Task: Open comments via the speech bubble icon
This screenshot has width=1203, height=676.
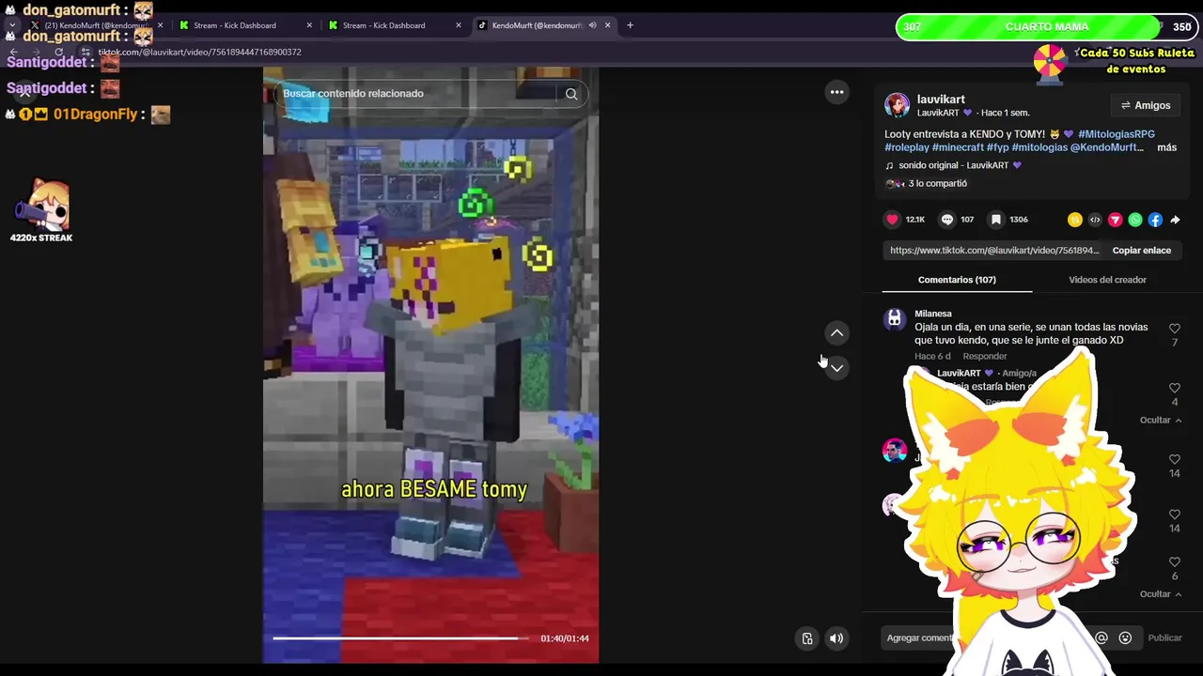Action: 947,220
